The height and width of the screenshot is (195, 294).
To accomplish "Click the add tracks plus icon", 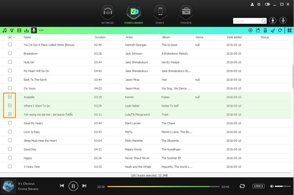I will point(250,30).
